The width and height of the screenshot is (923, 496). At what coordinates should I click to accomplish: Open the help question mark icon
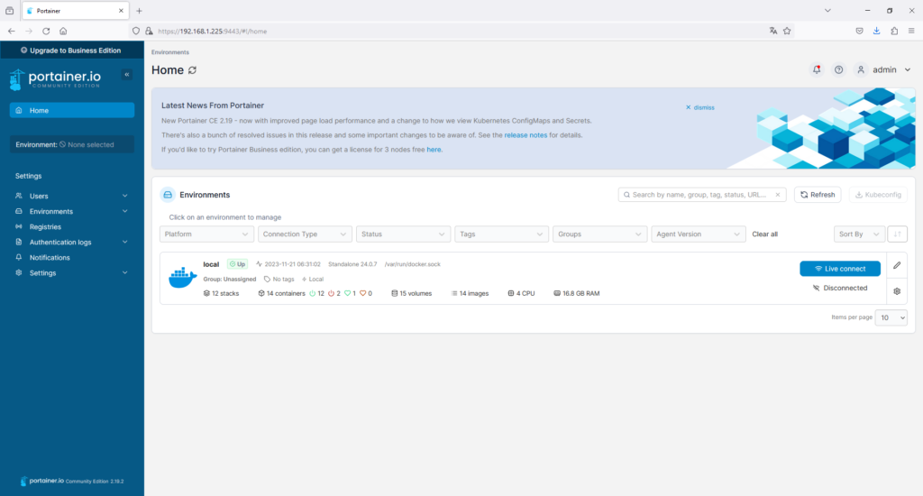click(839, 69)
